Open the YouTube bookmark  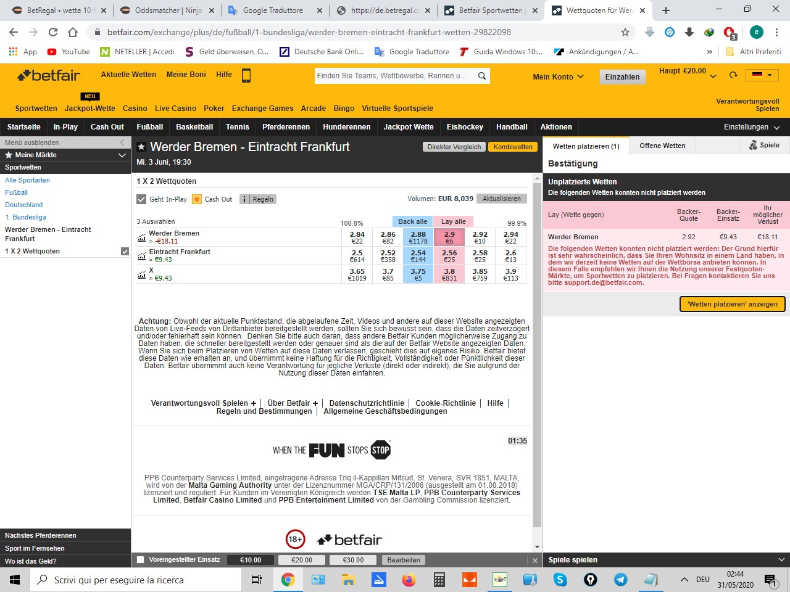(x=69, y=52)
